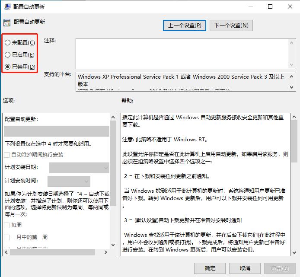
Task: Click help text '3 = (默认设置)自动下载更新'
Action: tap(183, 220)
